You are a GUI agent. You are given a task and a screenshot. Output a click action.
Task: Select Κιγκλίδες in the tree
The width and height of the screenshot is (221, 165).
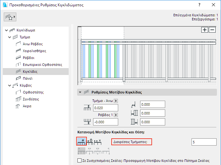click(x=36, y=72)
